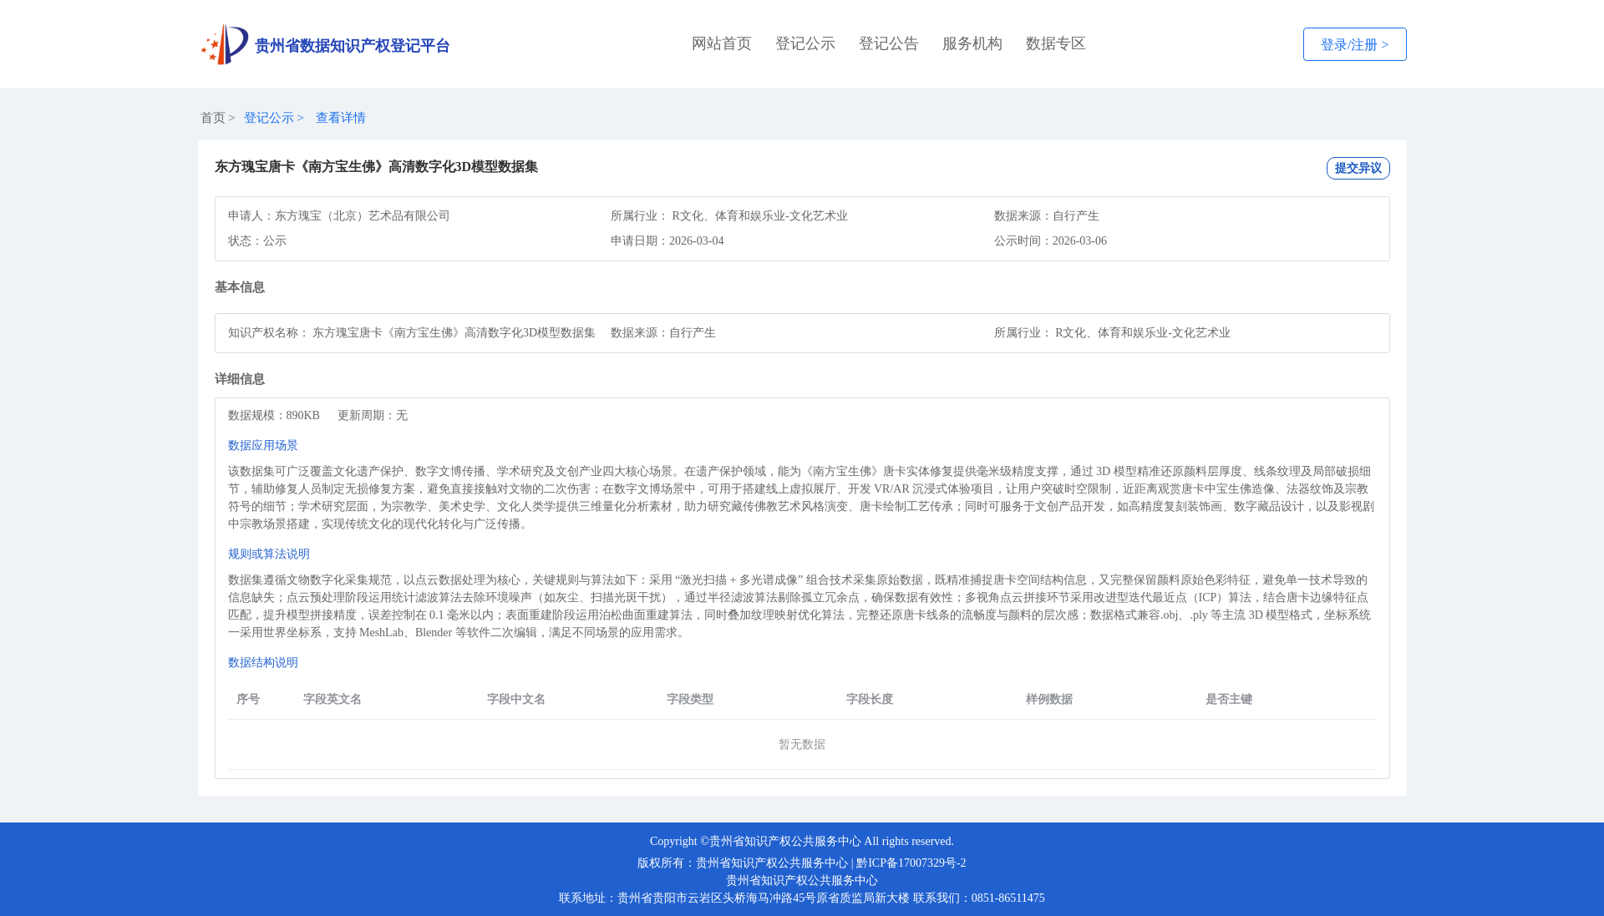This screenshot has height=916, width=1604.
Task: Click 所属行业 value in 基本信息 box
Action: click(x=1143, y=333)
